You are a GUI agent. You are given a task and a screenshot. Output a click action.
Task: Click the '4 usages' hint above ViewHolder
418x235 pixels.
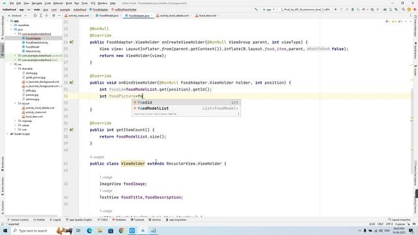[97, 157]
